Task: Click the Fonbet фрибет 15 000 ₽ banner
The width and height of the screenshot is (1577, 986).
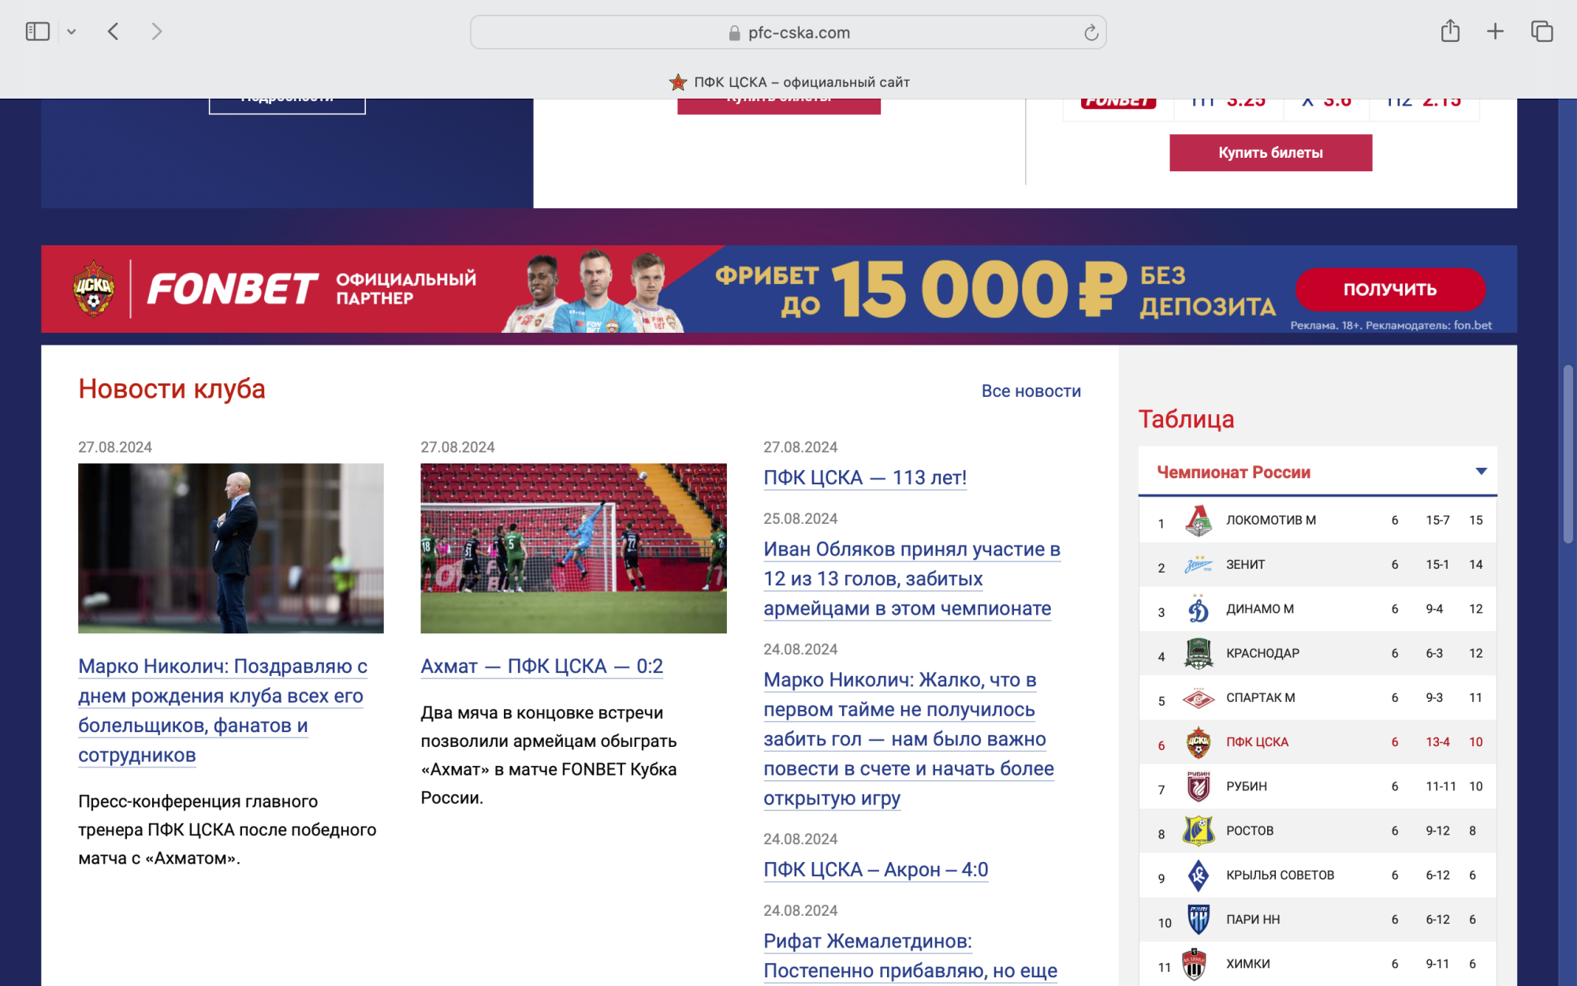Action: 778,289
